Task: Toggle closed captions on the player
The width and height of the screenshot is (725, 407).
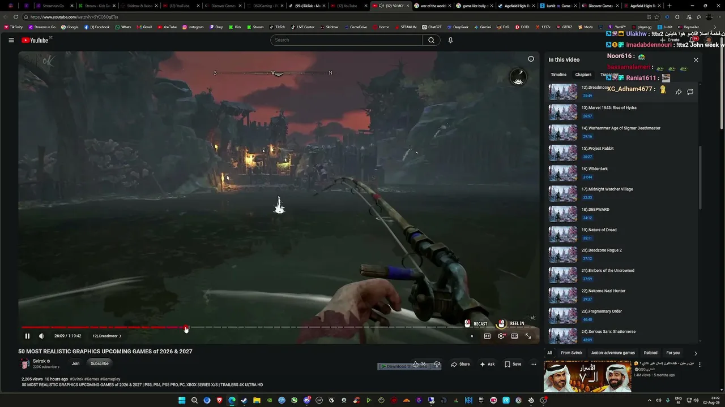Action: (x=487, y=336)
